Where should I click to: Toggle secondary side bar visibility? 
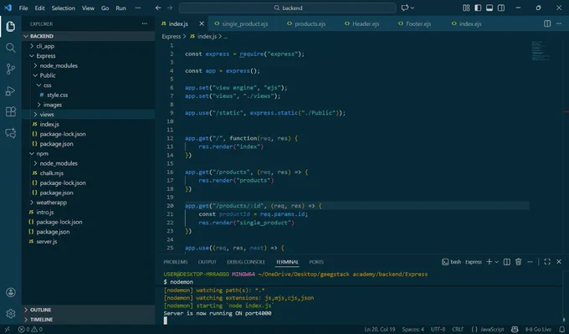501,8
